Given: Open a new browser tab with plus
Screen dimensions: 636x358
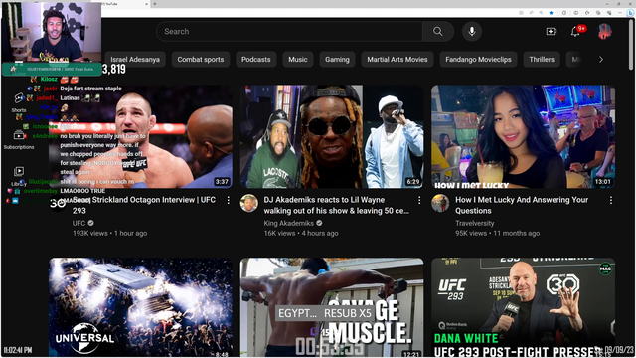Looking at the screenshot, I should pos(155,4).
